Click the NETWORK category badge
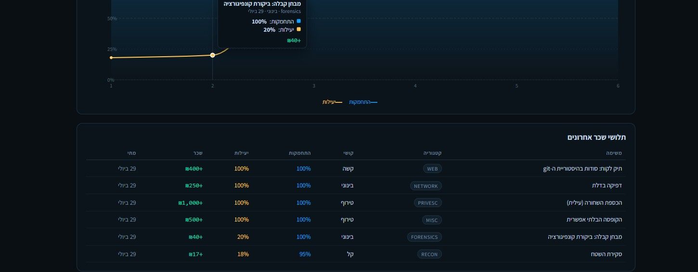Image resolution: width=698 pixels, height=272 pixels. [426, 186]
